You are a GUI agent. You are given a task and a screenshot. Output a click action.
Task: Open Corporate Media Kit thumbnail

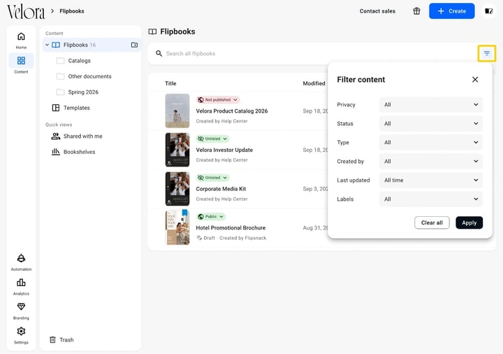click(x=177, y=189)
